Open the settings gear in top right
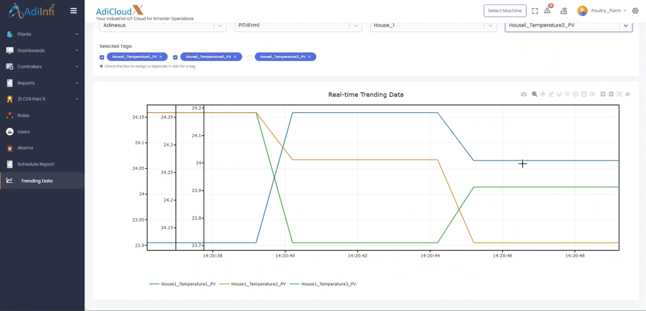This screenshot has width=646, height=311. (x=635, y=11)
